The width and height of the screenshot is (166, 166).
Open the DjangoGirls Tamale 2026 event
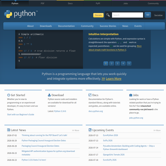(114, 155)
